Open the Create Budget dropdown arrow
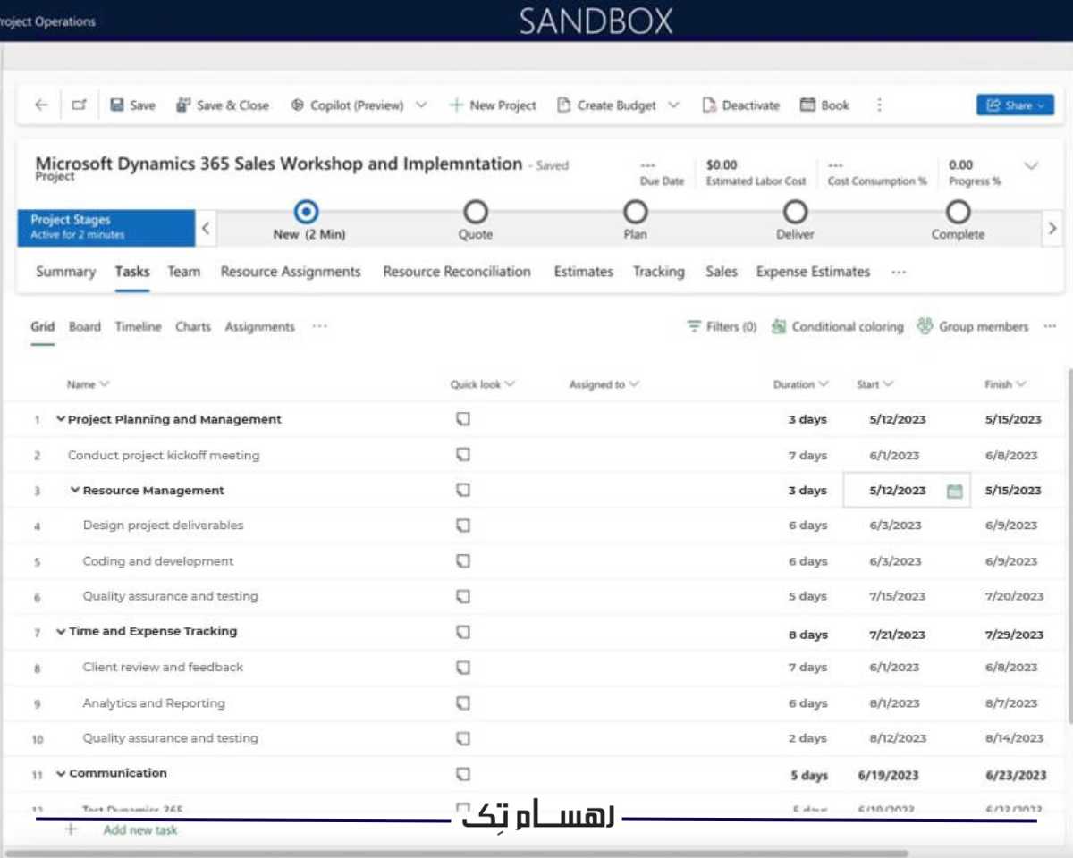 point(674,105)
